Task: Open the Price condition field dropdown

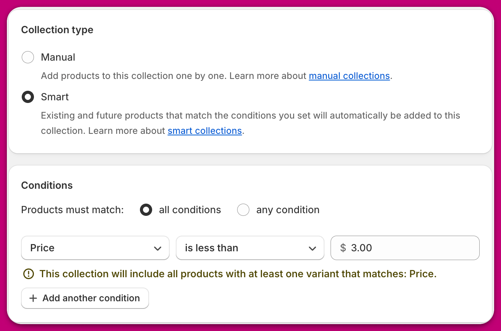Action: click(92, 248)
